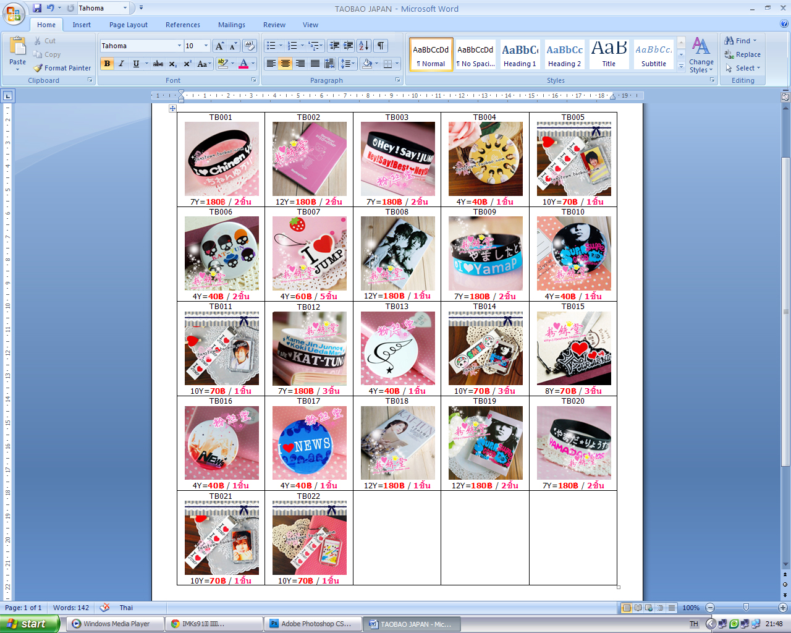791x633 pixels.
Task: Open the Clipboard task pane launcher
Action: tap(90, 80)
